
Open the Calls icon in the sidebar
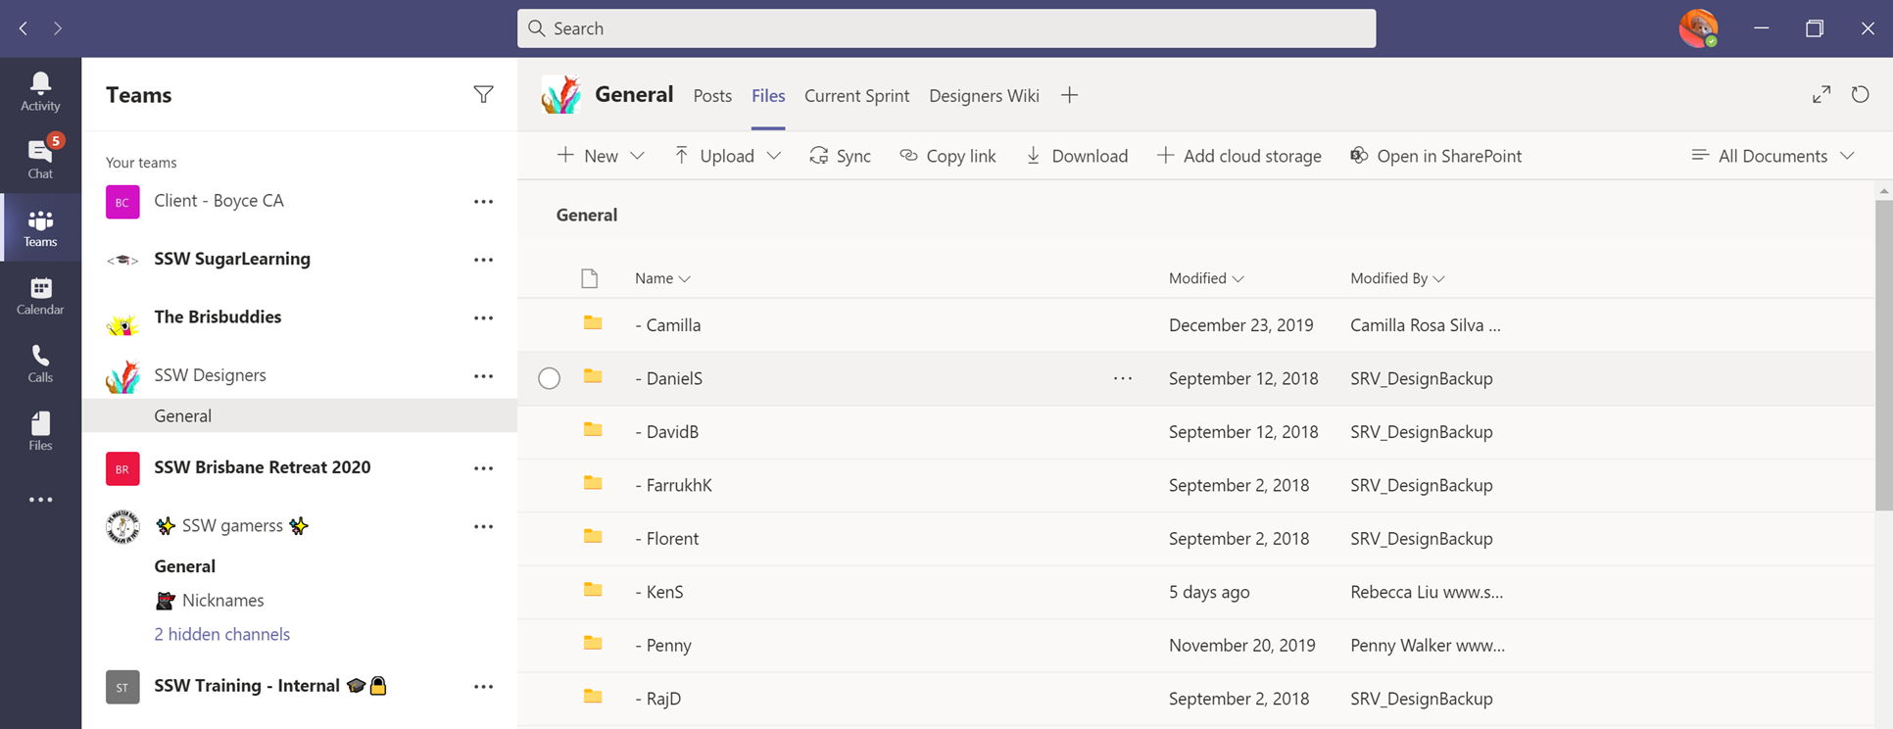40,363
